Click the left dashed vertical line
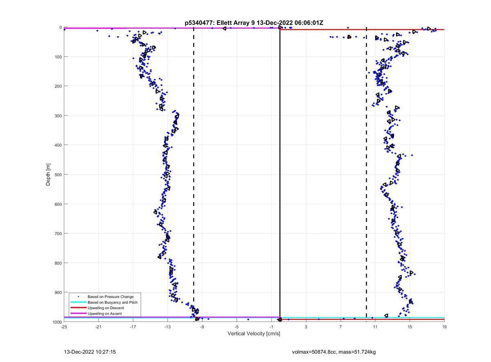Screen dimensions: 491x362 coord(194,175)
